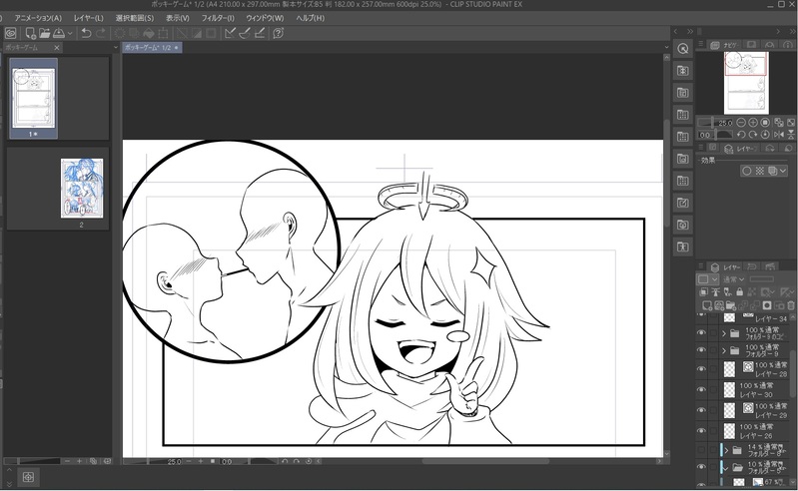Screen dimensions: 798x491
Task: Tick edit-target checkbox beside Layer 30
Action: click(713, 390)
